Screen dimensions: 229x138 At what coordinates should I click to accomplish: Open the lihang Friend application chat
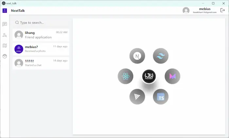coord(41,35)
